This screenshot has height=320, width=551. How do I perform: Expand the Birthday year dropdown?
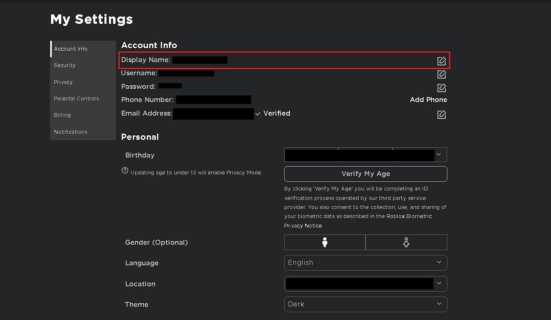[419, 155]
